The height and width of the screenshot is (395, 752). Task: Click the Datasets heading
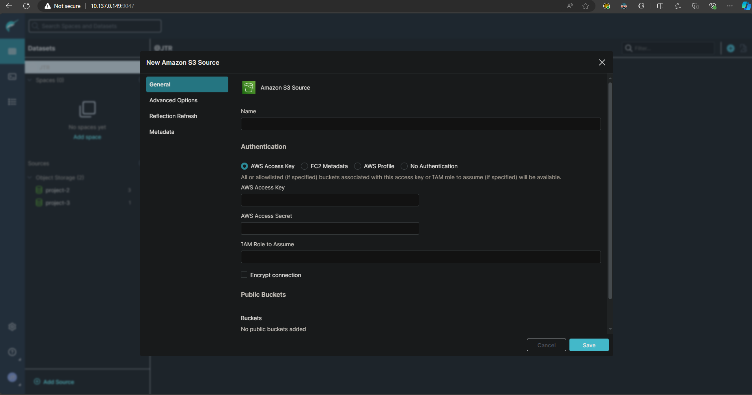(x=41, y=48)
